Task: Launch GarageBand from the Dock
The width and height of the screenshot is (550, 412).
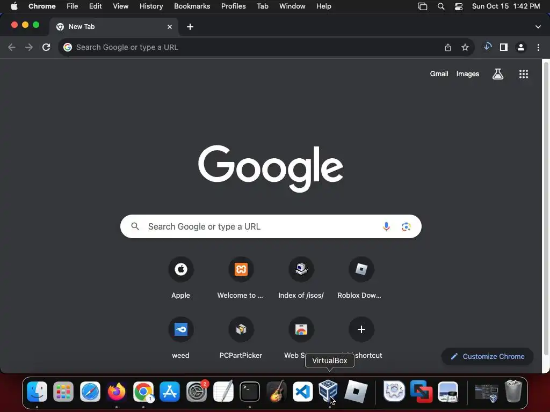Action: (x=276, y=391)
